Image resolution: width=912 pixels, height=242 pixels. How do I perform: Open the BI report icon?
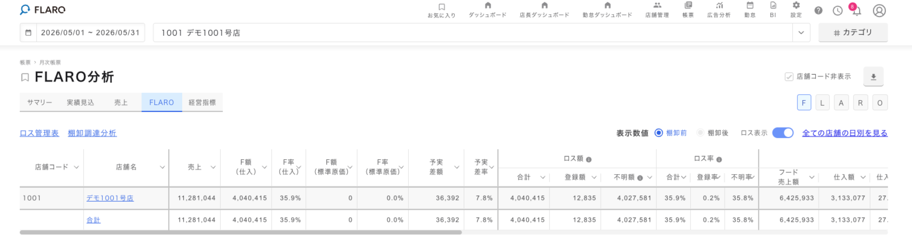pyautogui.click(x=773, y=5)
